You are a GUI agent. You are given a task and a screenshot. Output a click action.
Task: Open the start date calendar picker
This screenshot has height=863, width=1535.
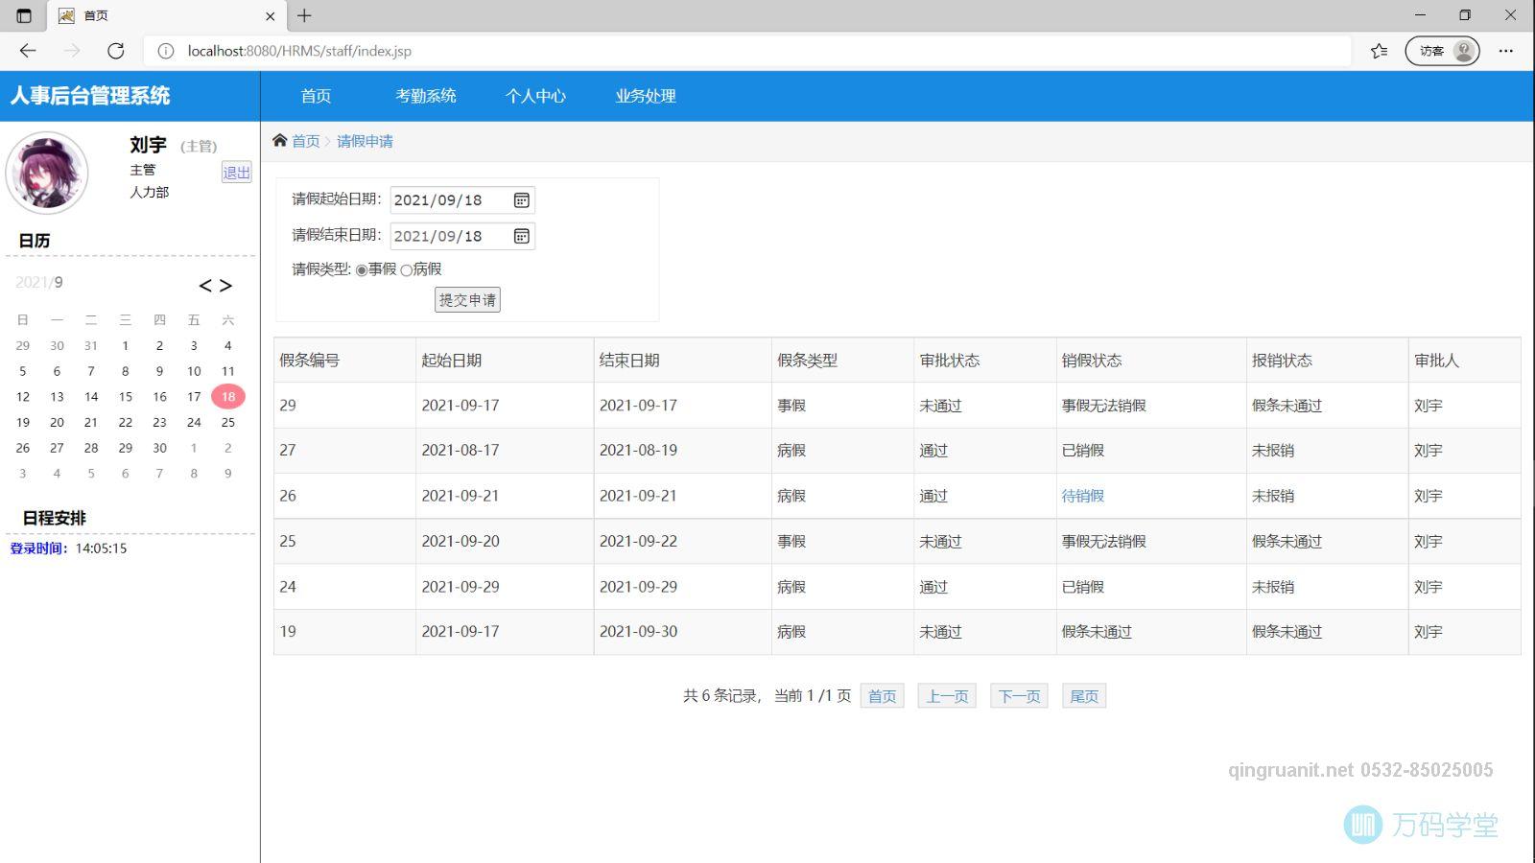[521, 199]
